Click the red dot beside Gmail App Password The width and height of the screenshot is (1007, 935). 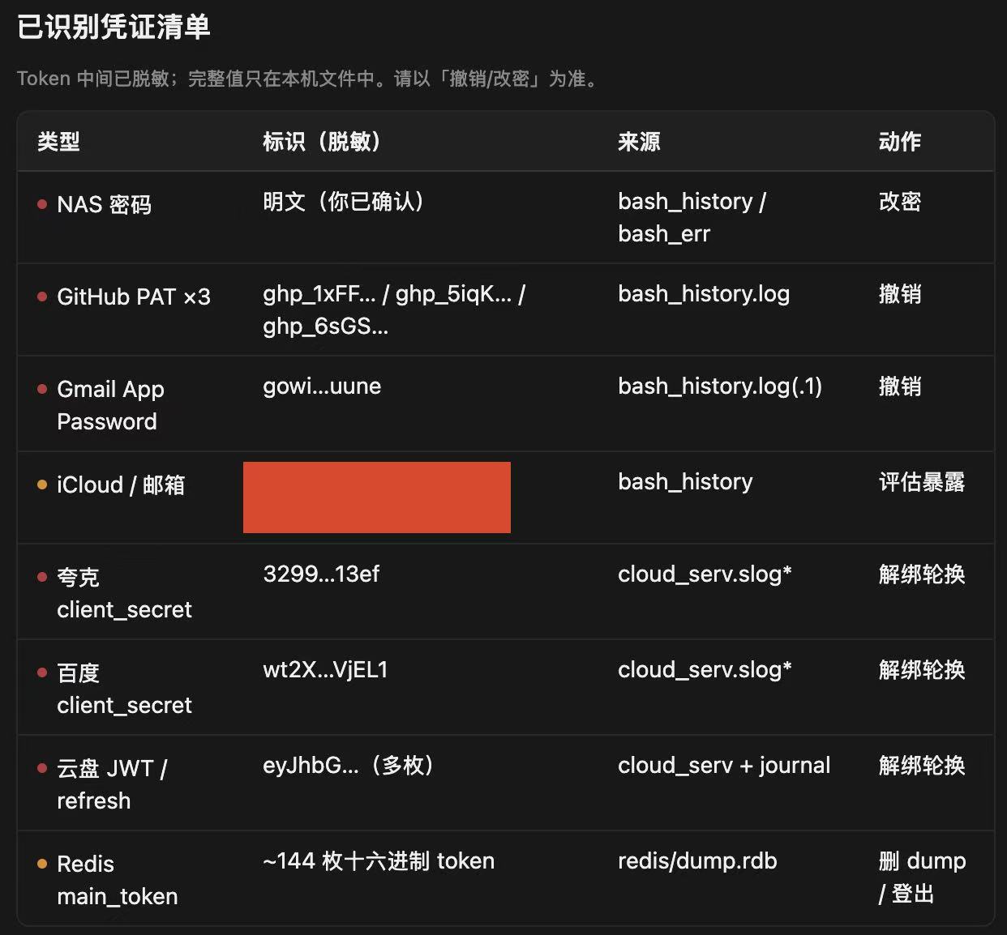(x=42, y=389)
